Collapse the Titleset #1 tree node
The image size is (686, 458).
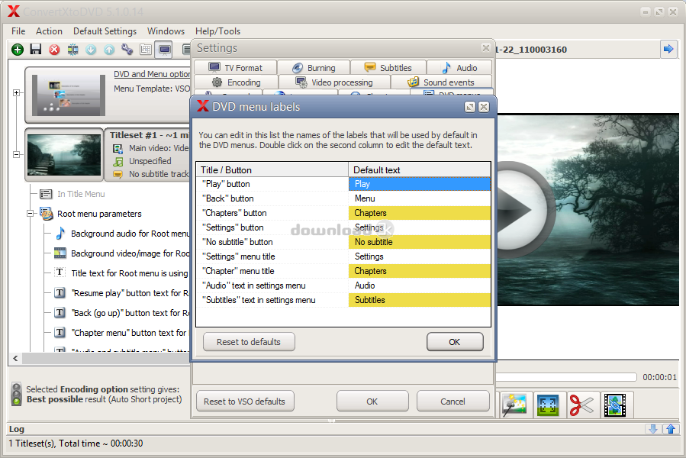(x=16, y=154)
